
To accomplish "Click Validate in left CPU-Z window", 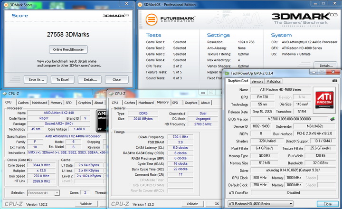I will pos(85,204).
